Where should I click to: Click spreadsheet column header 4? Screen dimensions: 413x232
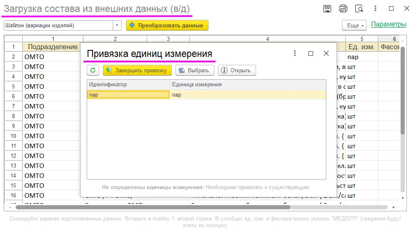267,39
